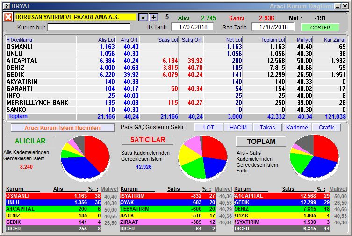The image size is (352, 236).
Task: Click the SATICILAR button
Action: pyautogui.click(x=148, y=140)
